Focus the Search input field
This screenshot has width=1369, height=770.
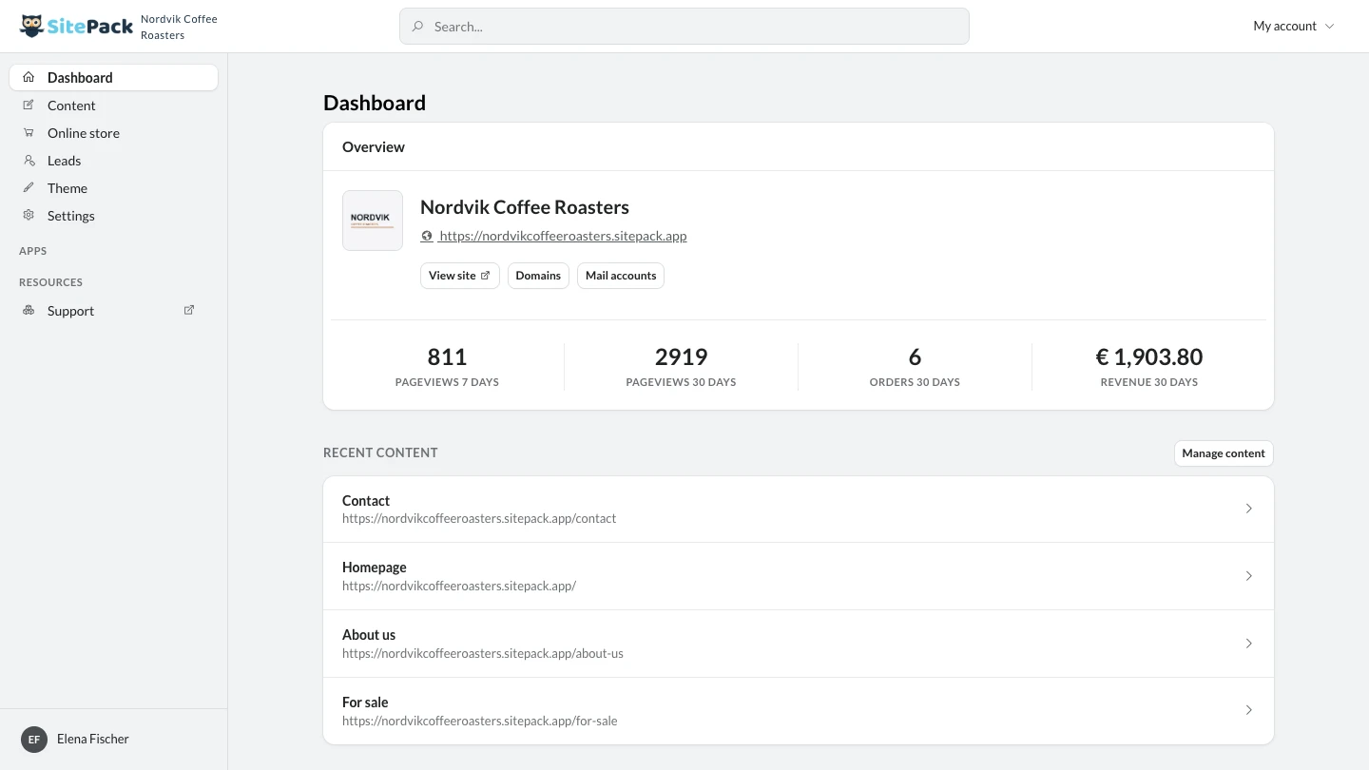tap(684, 27)
